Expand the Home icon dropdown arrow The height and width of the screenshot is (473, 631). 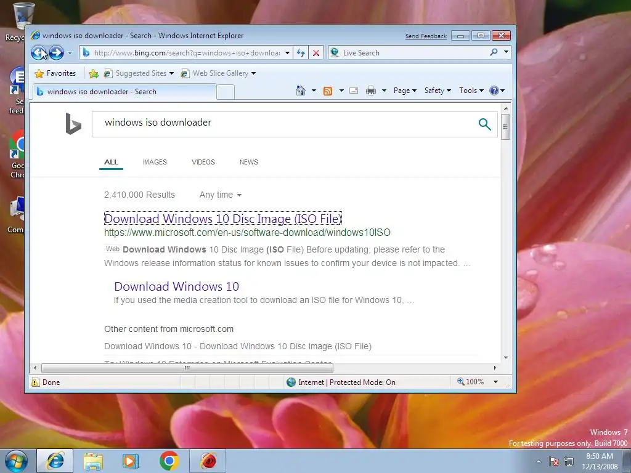point(314,91)
